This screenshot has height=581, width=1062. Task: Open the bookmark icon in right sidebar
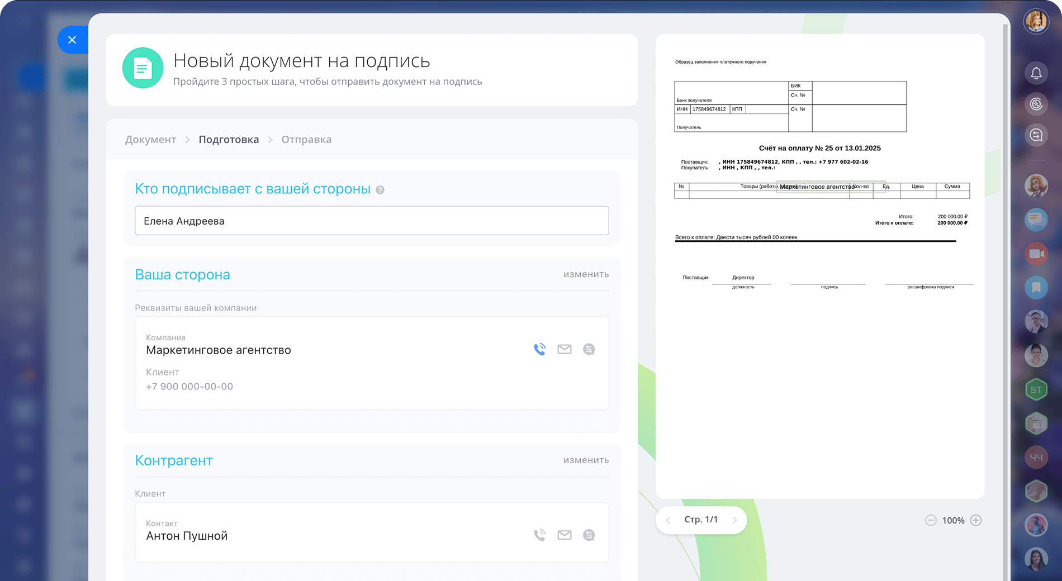click(1036, 287)
